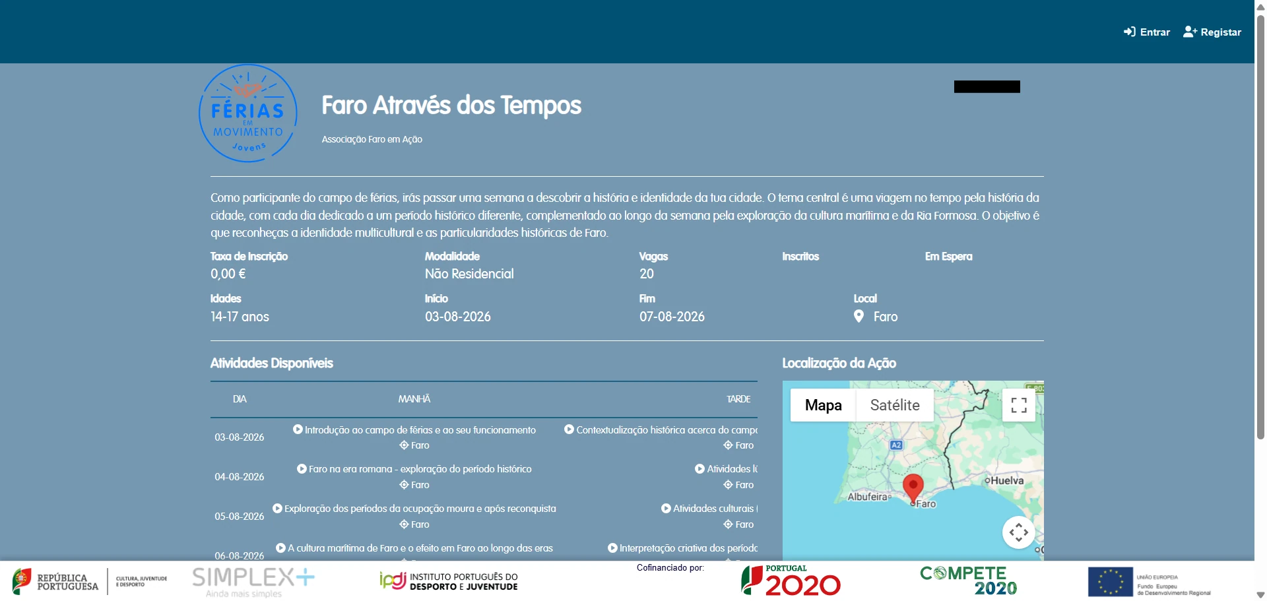Click the DIA column header
Image resolution: width=1267 pixels, height=601 pixels.
point(240,399)
